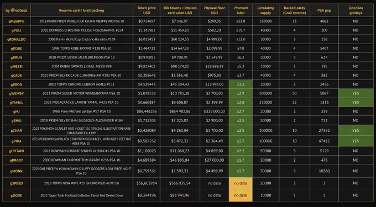Click the gCHAR ticker cell

(x=16, y=131)
